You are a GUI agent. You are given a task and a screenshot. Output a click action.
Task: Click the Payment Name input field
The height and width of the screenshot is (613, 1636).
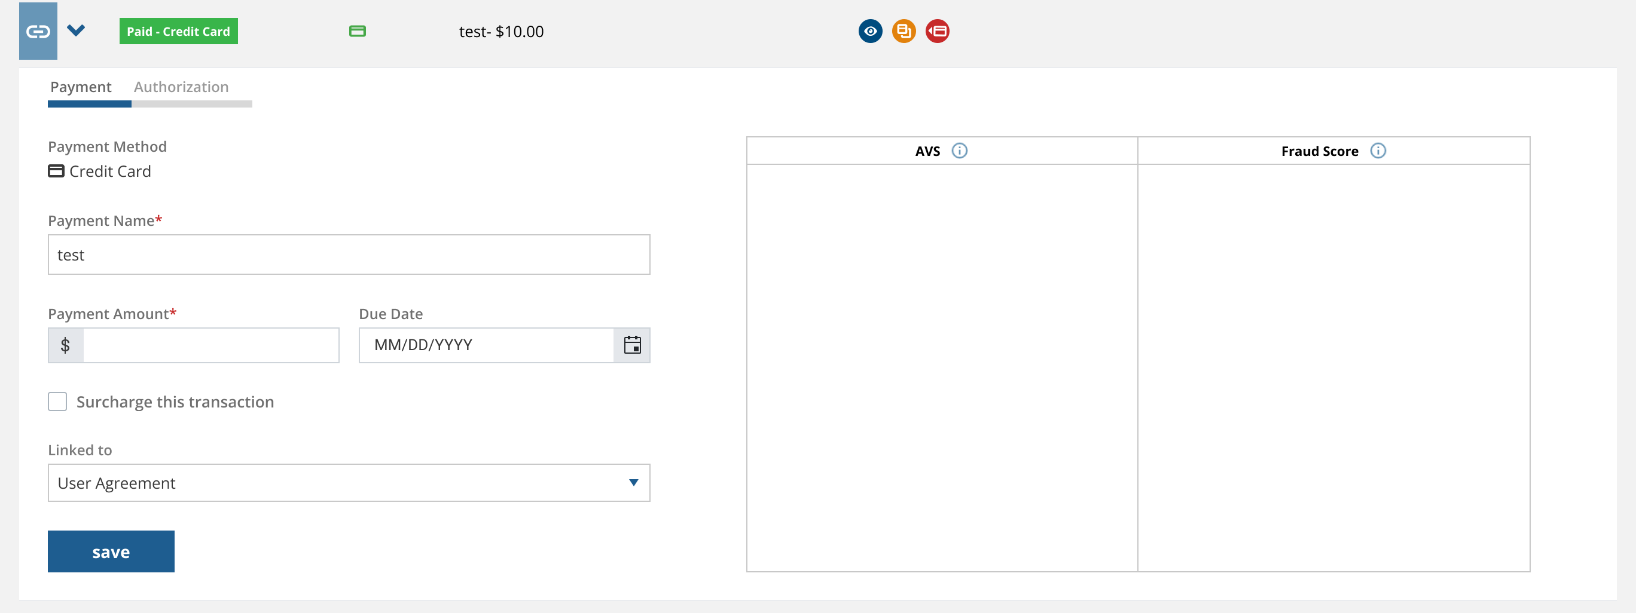point(349,255)
